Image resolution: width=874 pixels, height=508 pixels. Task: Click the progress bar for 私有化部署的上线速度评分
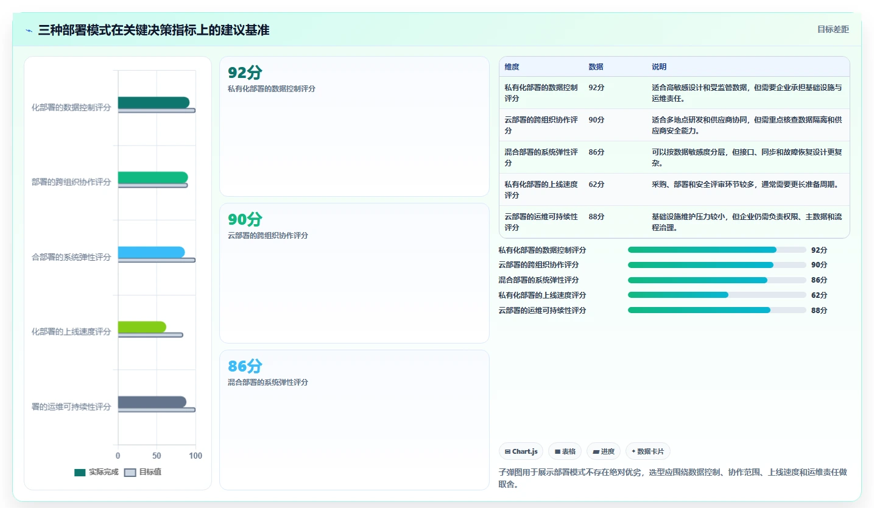(x=717, y=295)
